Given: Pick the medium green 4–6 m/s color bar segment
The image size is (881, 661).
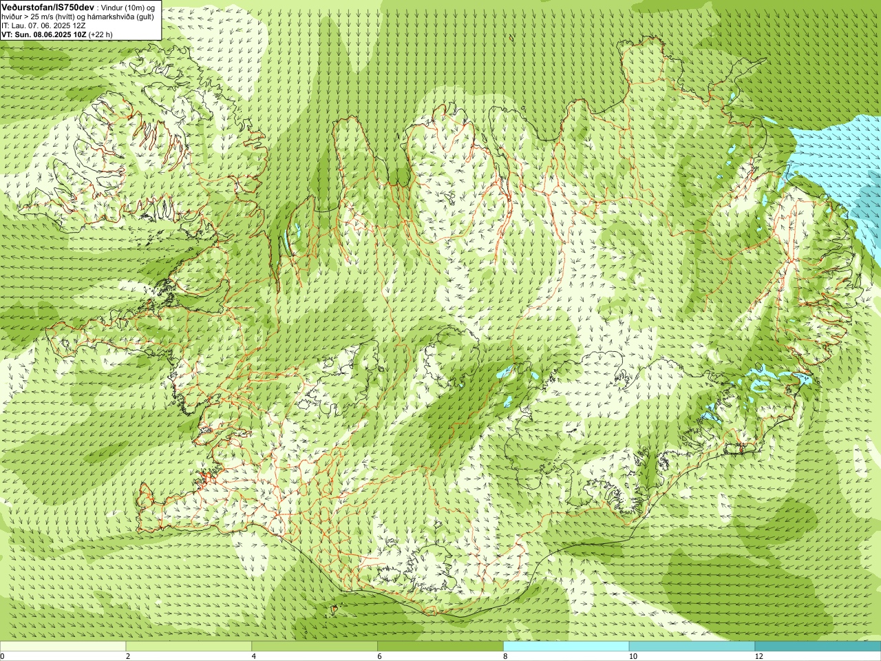Looking at the screenshot, I should 315,647.
